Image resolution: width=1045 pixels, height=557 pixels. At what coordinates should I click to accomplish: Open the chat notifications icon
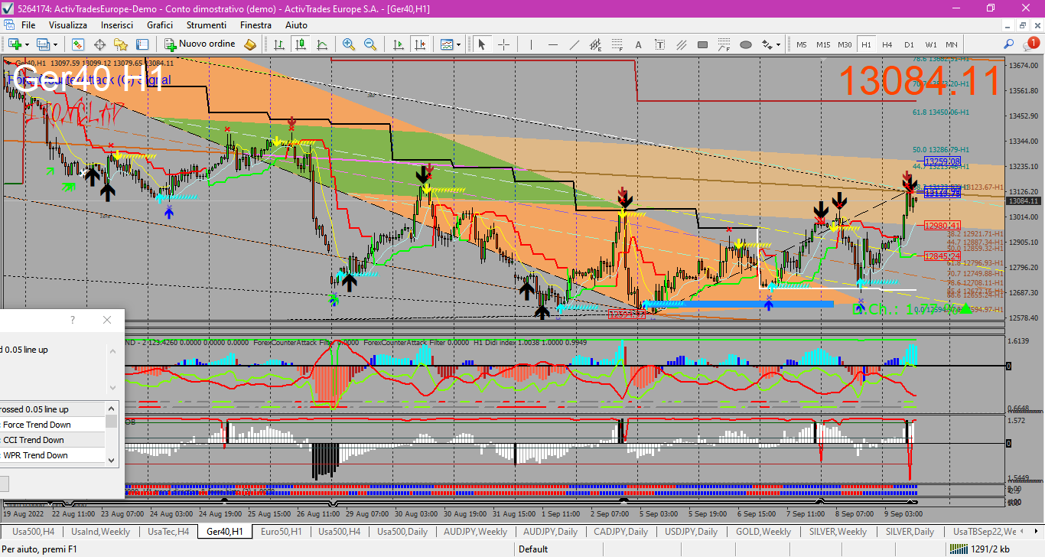(1033, 44)
